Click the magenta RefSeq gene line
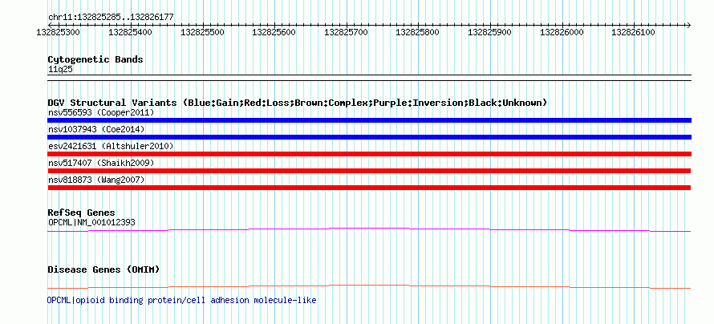This screenshot has height=324, width=714. [x=369, y=230]
